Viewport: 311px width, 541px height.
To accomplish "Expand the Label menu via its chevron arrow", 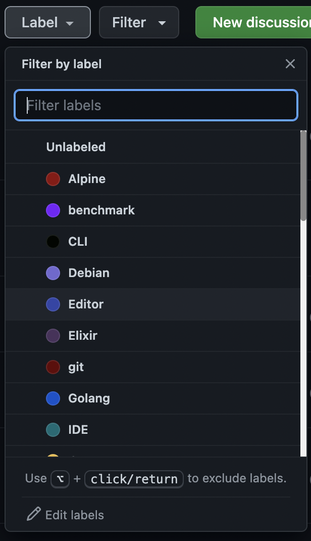I will (71, 23).
